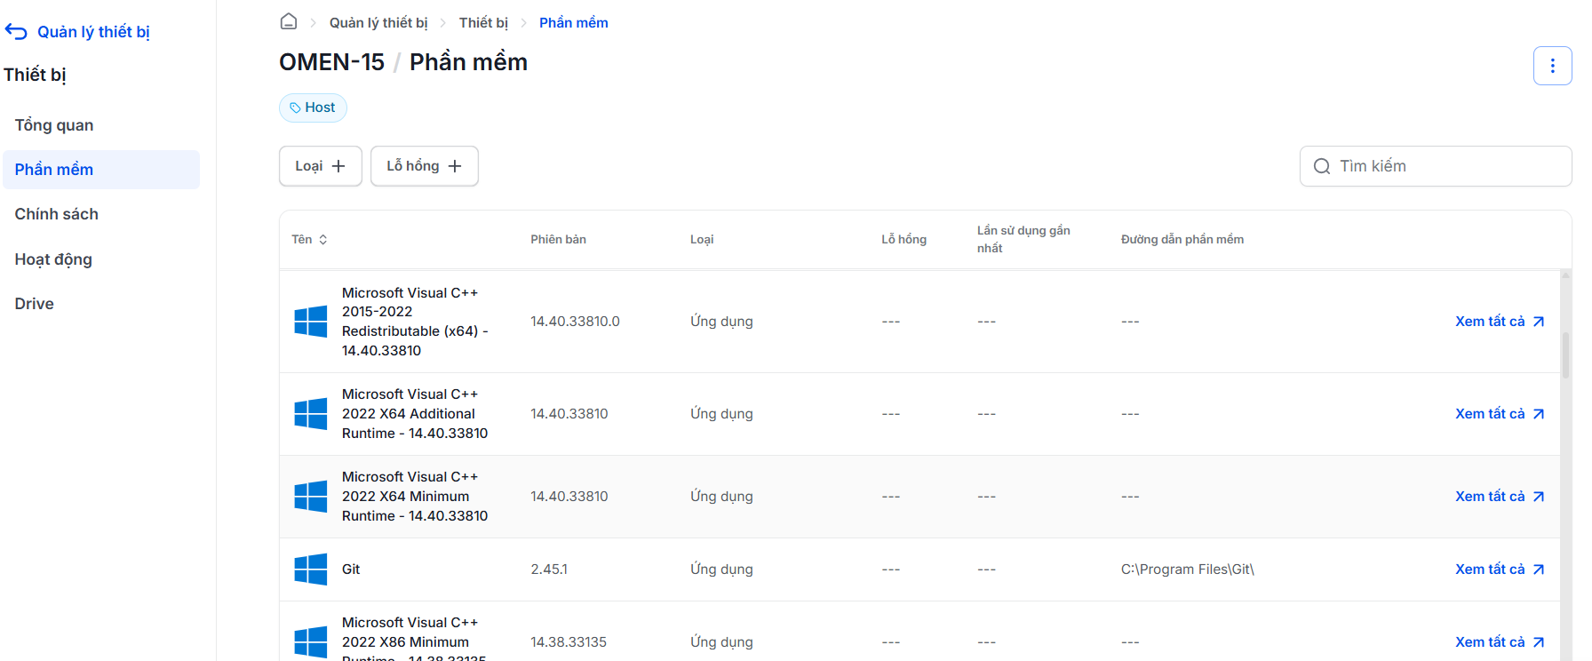This screenshot has height=661, width=1592.
Task: Click Windows logo of X64 Additional Runtime row
Action: tap(311, 414)
